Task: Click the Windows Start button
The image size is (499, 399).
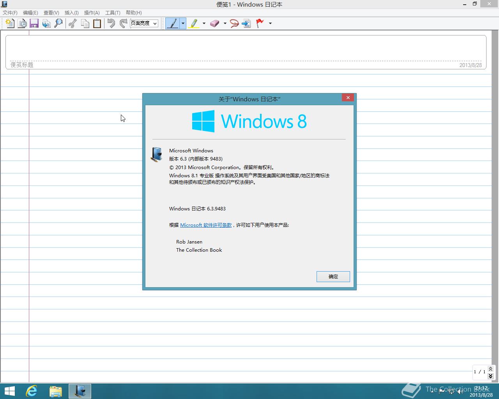Action: (9, 391)
